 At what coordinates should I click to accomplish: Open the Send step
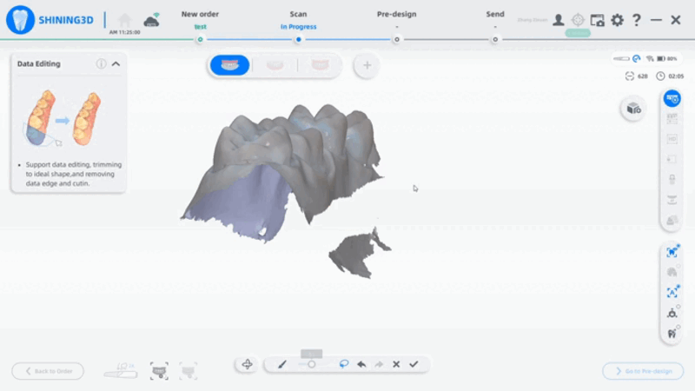point(495,14)
